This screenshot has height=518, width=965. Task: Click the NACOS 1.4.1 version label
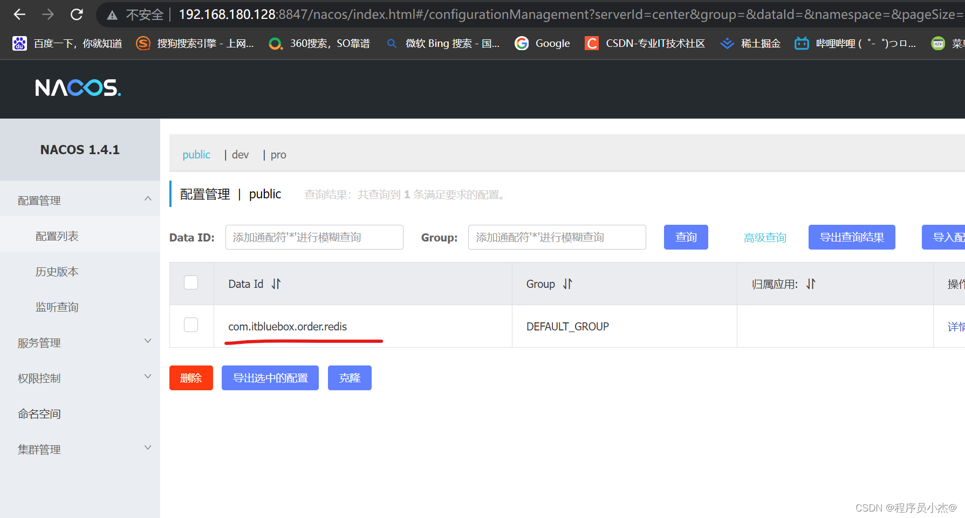coord(80,150)
